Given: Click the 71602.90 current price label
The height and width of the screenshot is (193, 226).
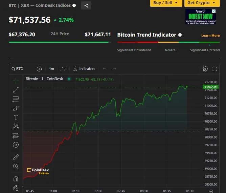Looking at the screenshot, I should pyautogui.click(x=210, y=87).
